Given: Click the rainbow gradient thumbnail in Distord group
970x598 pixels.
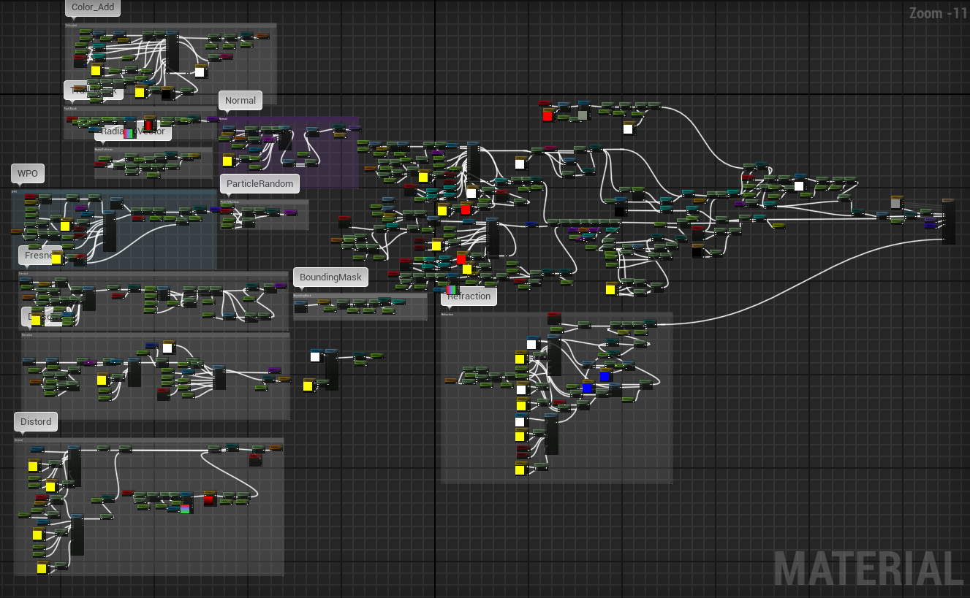Looking at the screenshot, I should pos(185,508).
